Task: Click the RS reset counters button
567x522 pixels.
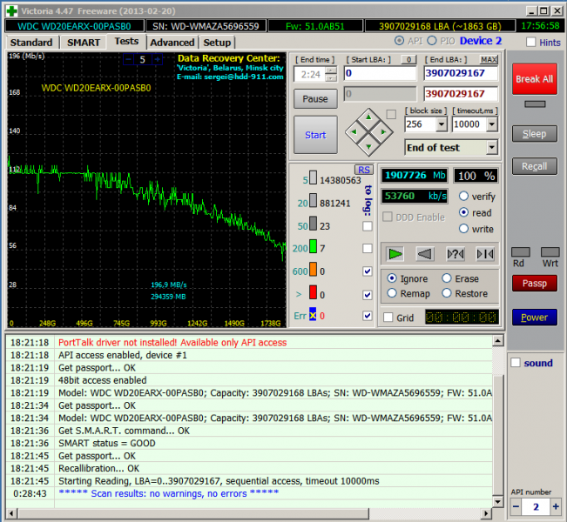Action: [363, 170]
